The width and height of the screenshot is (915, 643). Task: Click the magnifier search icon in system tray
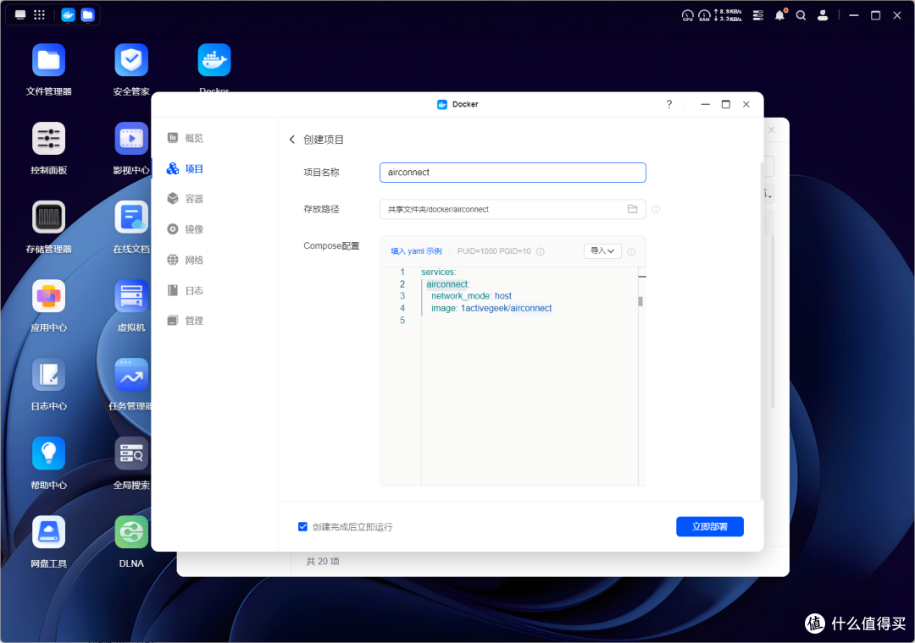801,14
